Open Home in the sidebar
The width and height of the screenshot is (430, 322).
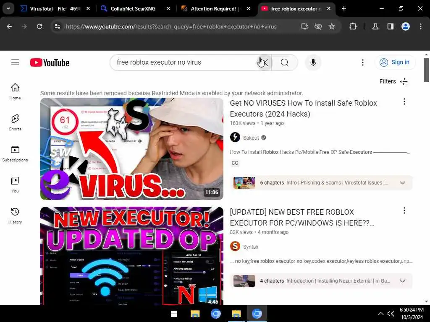tap(15, 91)
